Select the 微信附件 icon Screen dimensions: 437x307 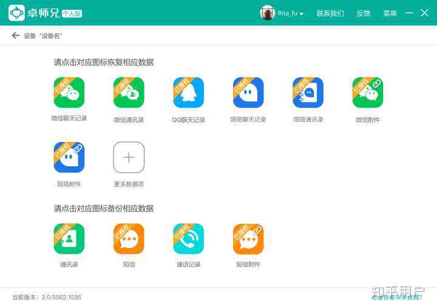coord(368,92)
